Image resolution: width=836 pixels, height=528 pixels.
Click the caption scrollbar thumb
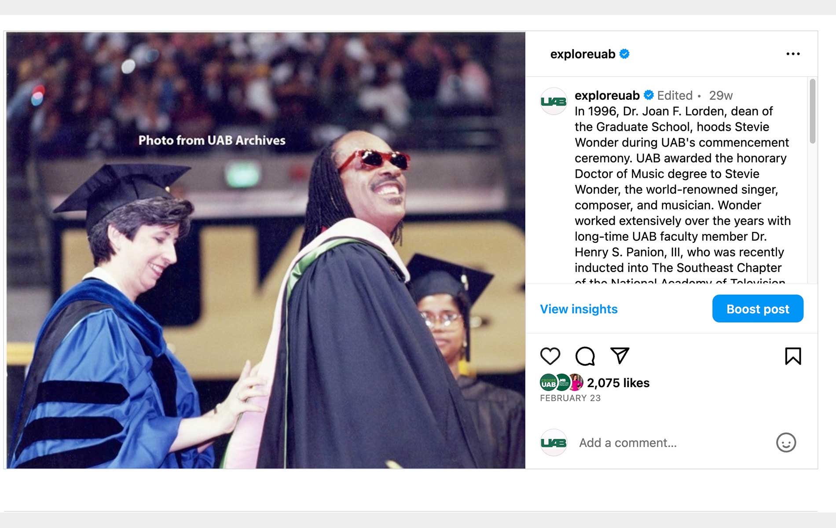point(812,111)
